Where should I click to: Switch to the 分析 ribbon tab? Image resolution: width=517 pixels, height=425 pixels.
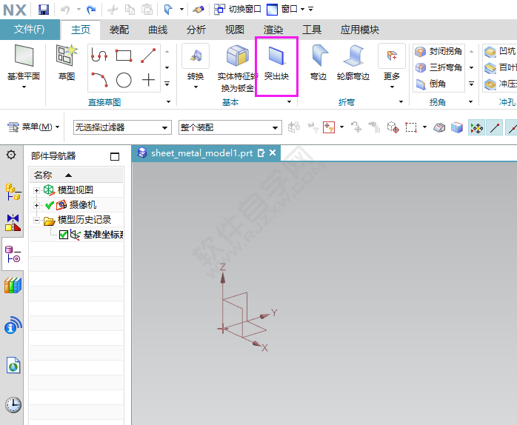point(196,30)
